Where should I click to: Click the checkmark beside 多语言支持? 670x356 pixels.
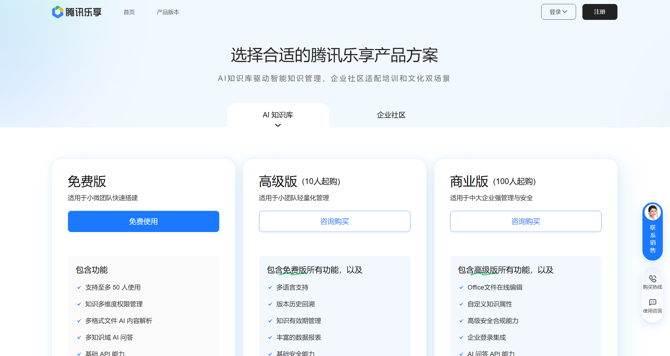point(270,287)
